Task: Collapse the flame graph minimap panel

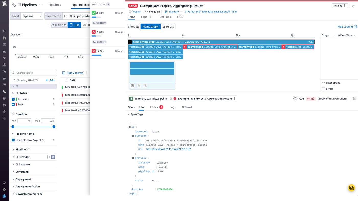Action: (132, 86)
